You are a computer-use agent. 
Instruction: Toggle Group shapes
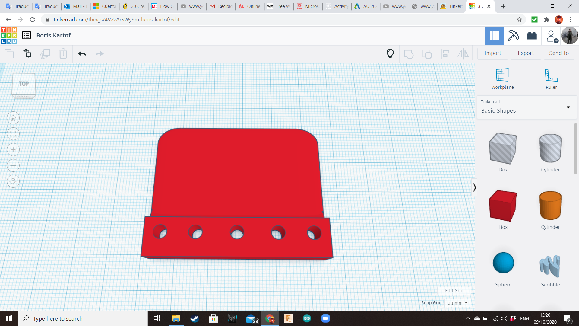(409, 54)
